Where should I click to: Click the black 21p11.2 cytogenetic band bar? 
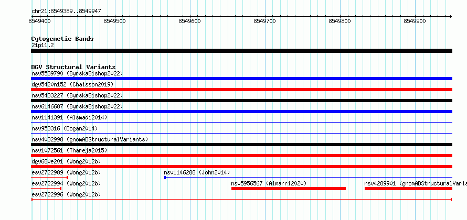coord(241,51)
